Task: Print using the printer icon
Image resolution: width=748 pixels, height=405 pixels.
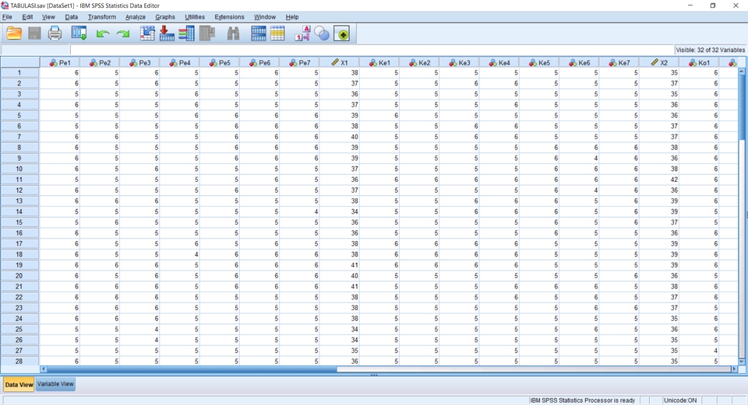Action: tap(55, 33)
